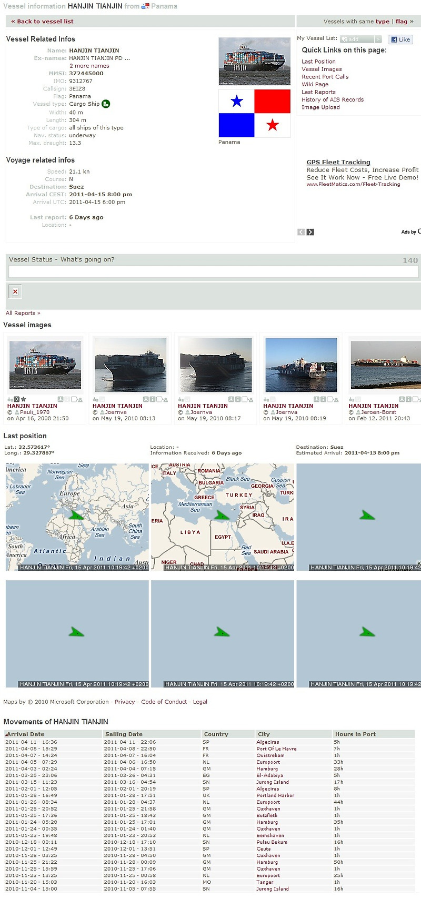This screenshot has height=899, width=421.
Task: Open the main vessel photo thumbnail
Action: pos(254,61)
